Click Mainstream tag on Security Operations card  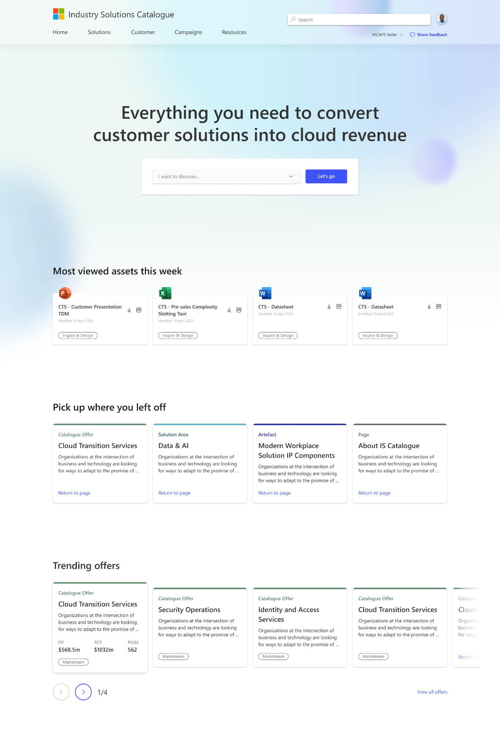point(173,657)
